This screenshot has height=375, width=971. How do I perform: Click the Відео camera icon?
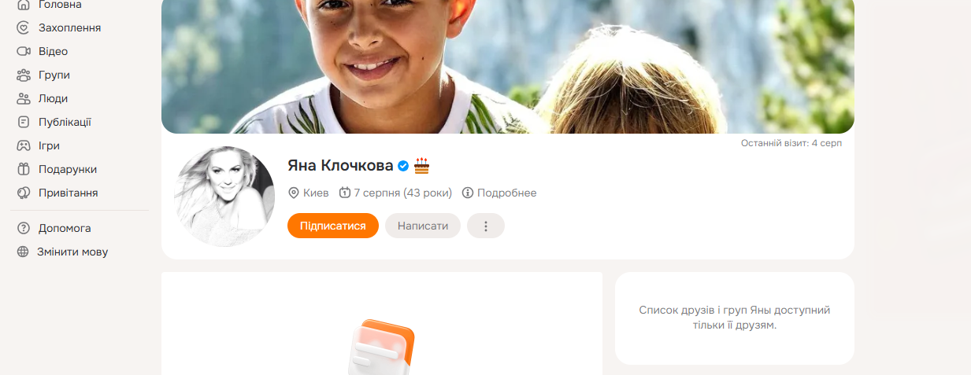24,51
